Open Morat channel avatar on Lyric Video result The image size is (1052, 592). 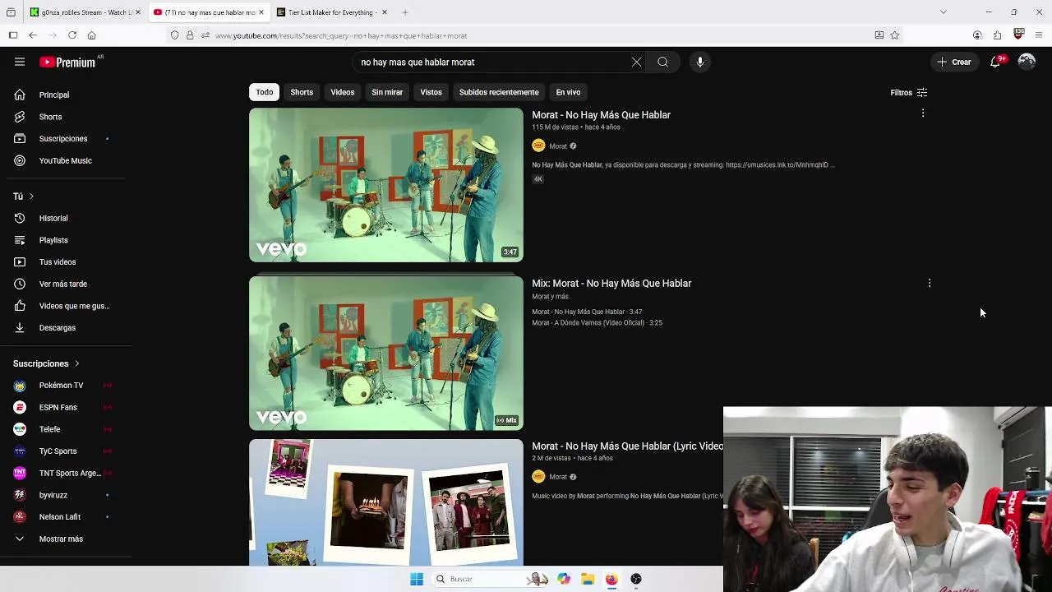click(x=538, y=476)
